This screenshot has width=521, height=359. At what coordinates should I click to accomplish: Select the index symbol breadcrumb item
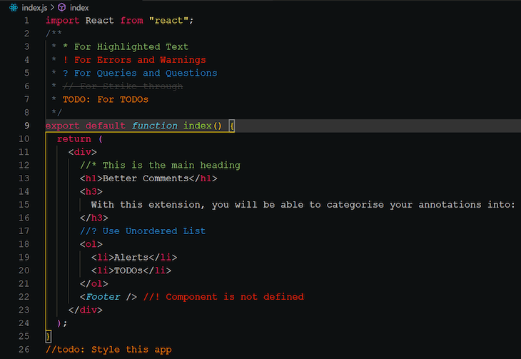[79, 8]
